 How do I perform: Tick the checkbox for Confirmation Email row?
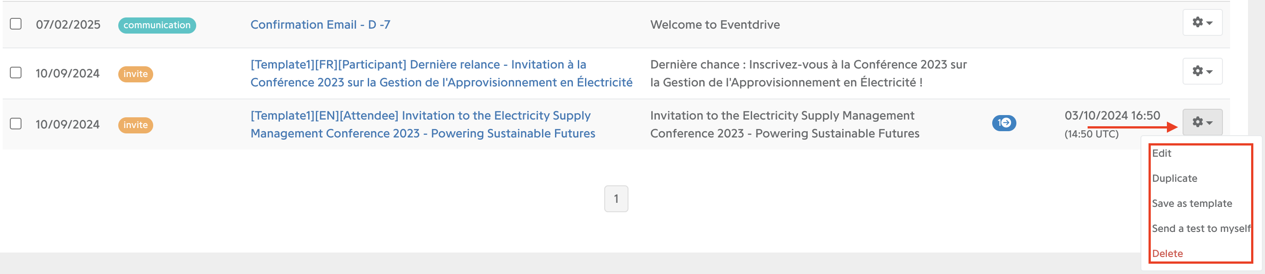(x=16, y=24)
